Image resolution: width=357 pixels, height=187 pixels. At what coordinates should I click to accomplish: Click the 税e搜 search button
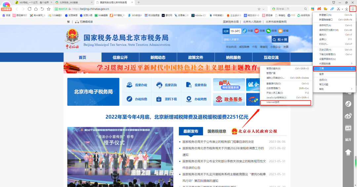pyautogui.click(x=280, y=40)
